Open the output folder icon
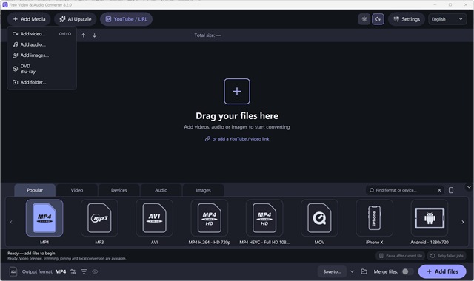This screenshot has width=474, height=281. click(x=364, y=271)
